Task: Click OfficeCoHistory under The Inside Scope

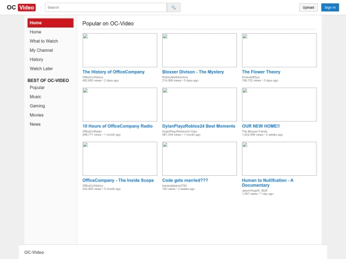Action: [x=93, y=185]
